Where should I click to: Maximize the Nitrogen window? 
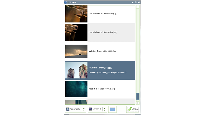click(135, 2)
